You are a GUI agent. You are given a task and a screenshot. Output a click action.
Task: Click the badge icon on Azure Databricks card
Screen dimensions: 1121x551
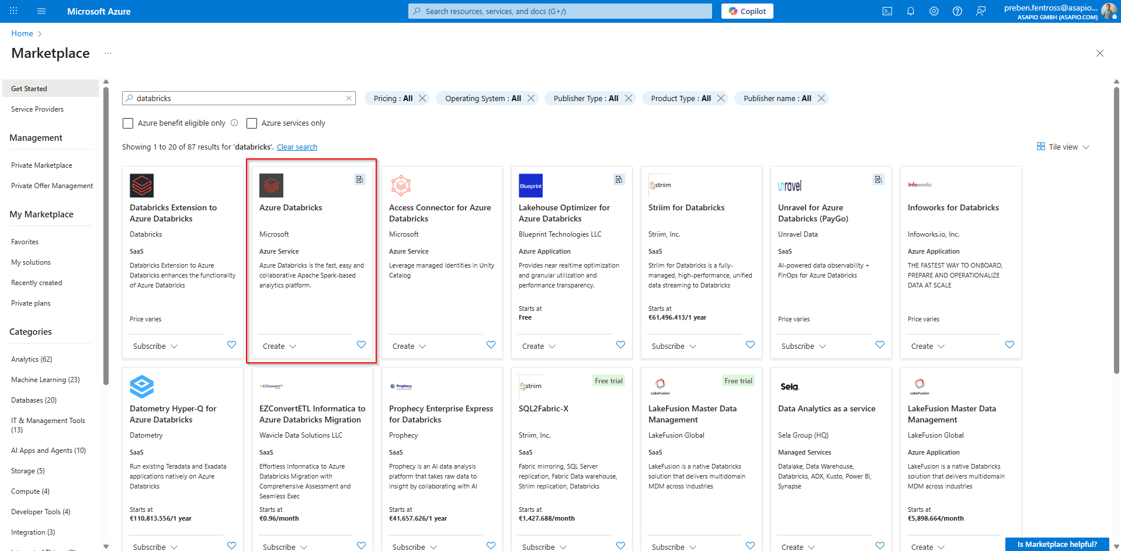(x=360, y=179)
